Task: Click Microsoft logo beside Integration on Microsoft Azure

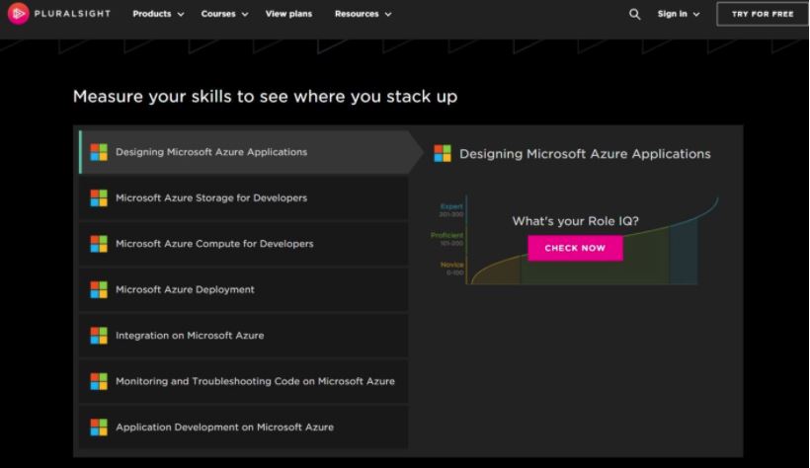Action: click(x=99, y=336)
